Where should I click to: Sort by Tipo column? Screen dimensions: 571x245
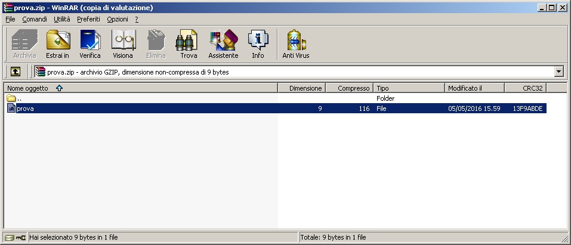[x=409, y=88]
